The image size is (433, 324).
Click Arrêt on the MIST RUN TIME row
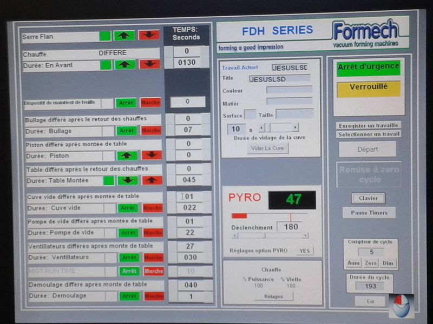point(129,272)
